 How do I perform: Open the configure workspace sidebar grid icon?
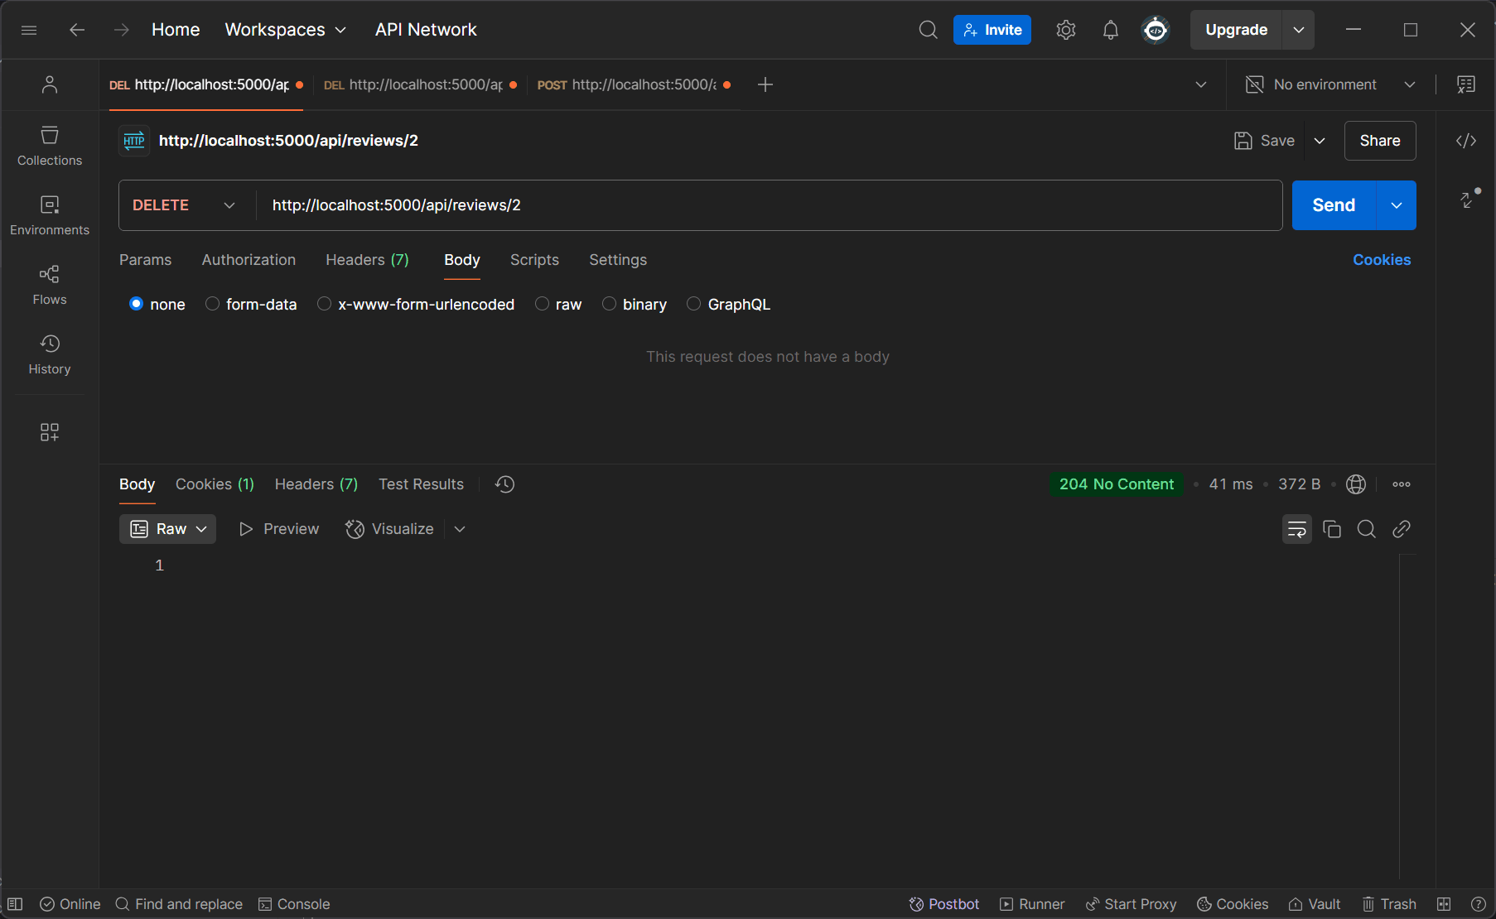50,432
